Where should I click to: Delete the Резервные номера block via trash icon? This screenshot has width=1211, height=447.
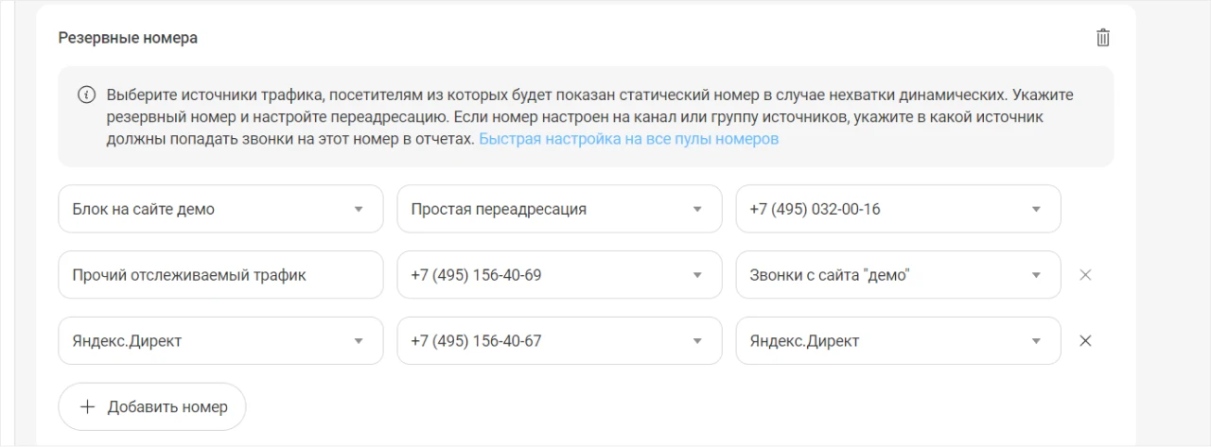[x=1102, y=38]
